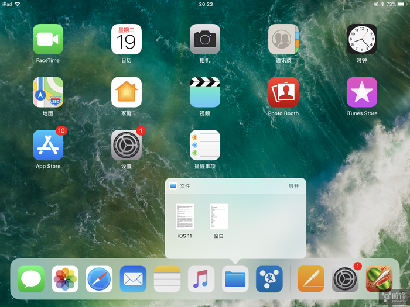This screenshot has height=307, width=410.
Task: Open the Contacts app
Action: [x=283, y=39]
